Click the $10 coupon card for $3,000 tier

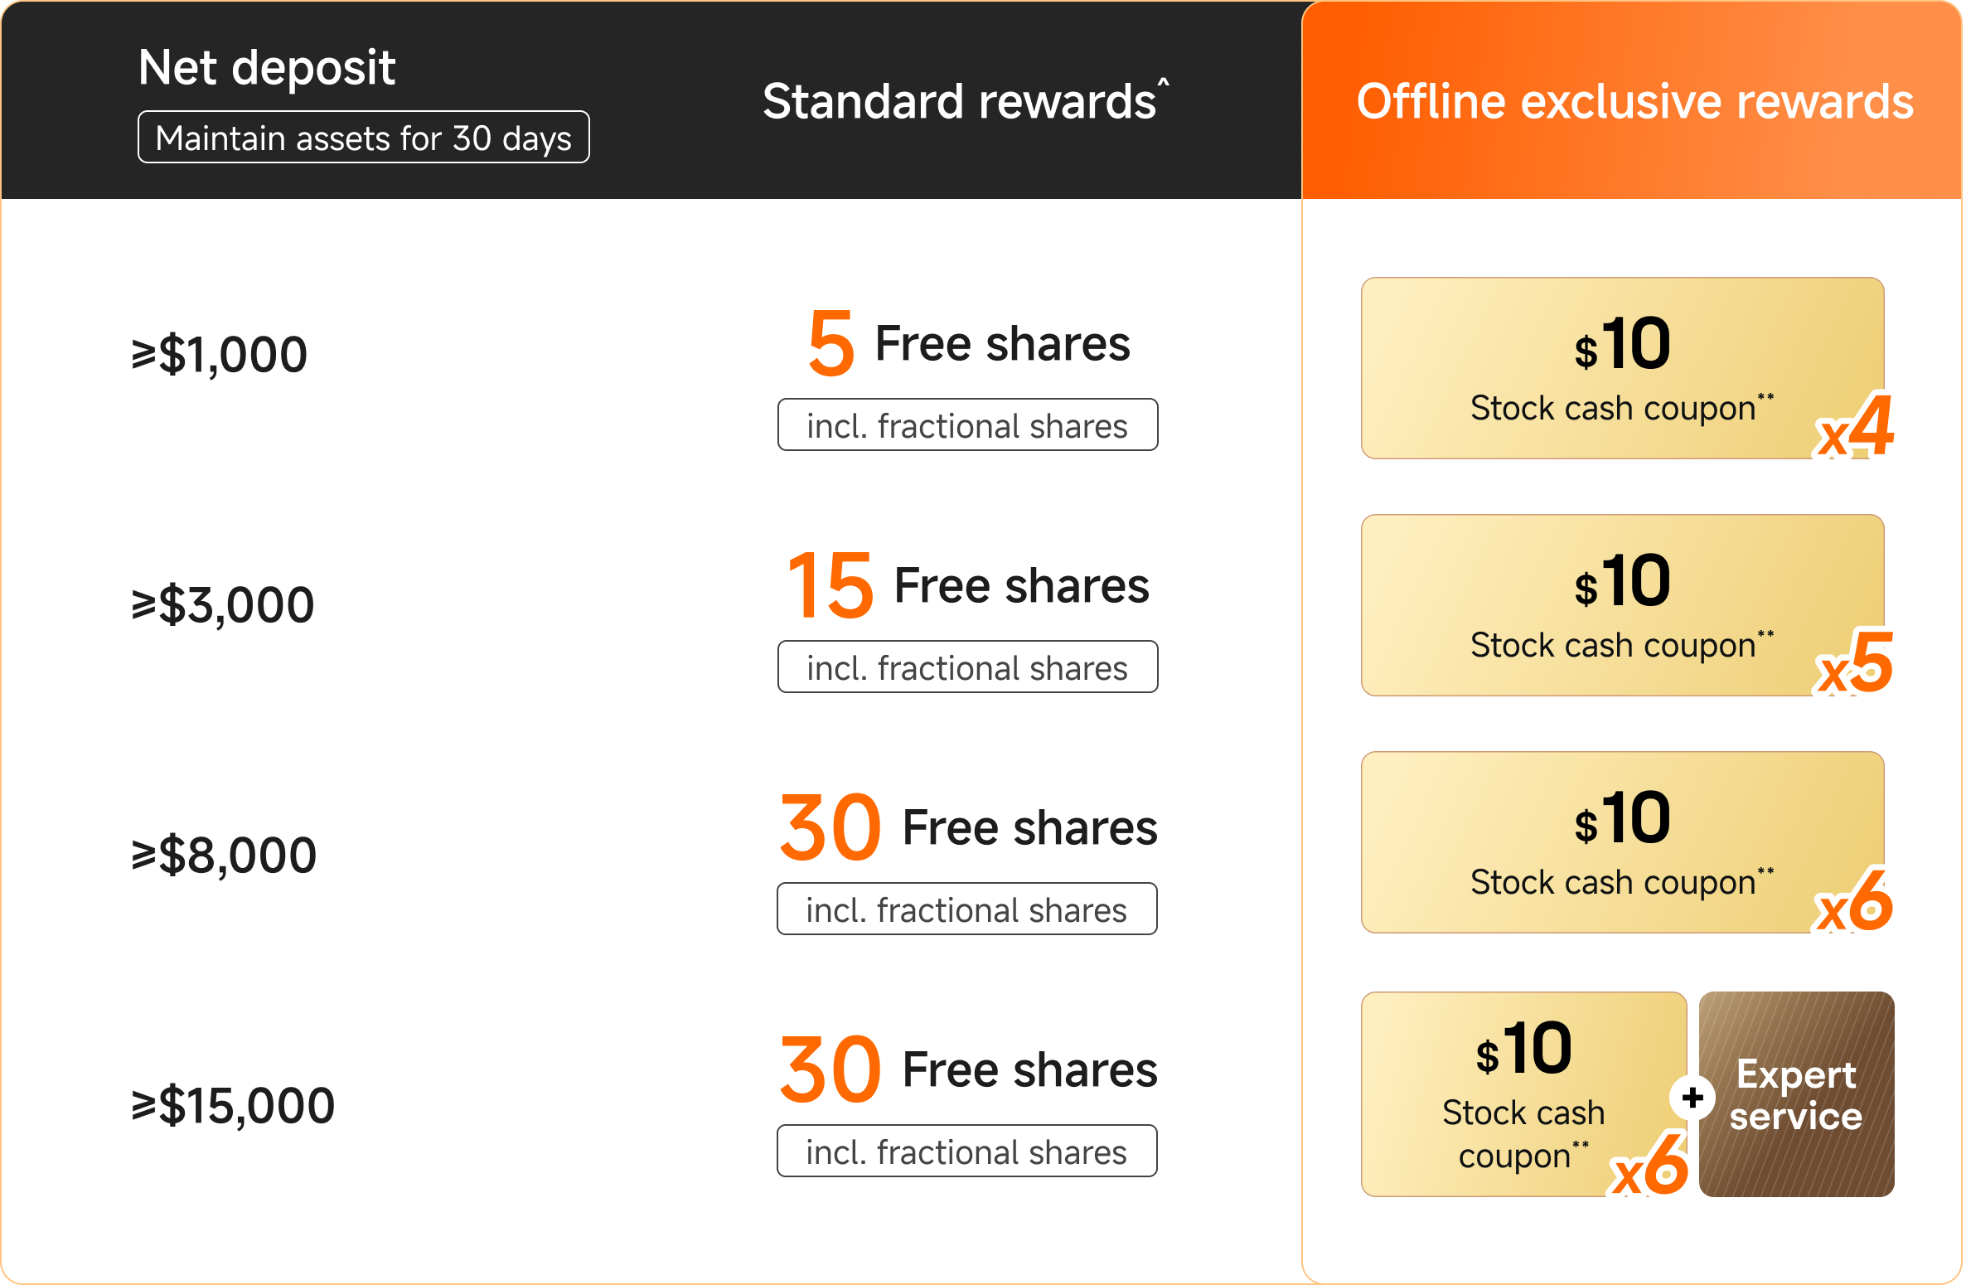click(x=1621, y=604)
